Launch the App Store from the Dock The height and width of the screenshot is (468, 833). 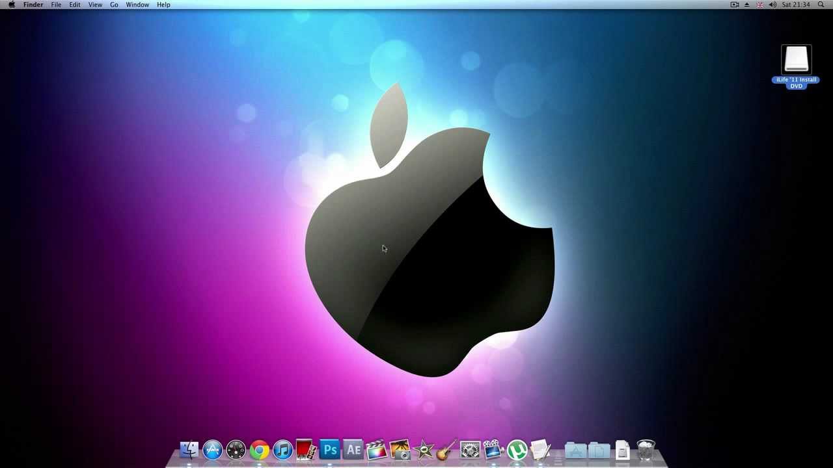pyautogui.click(x=213, y=450)
